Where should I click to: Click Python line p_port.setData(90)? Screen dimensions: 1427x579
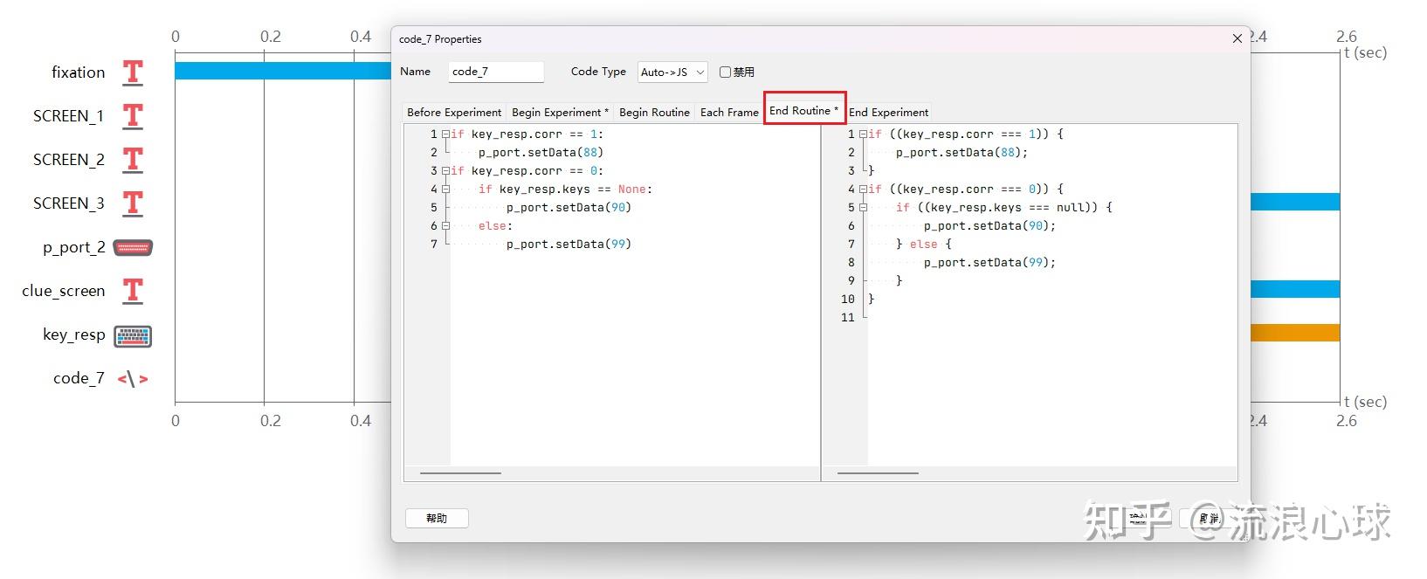tap(569, 208)
